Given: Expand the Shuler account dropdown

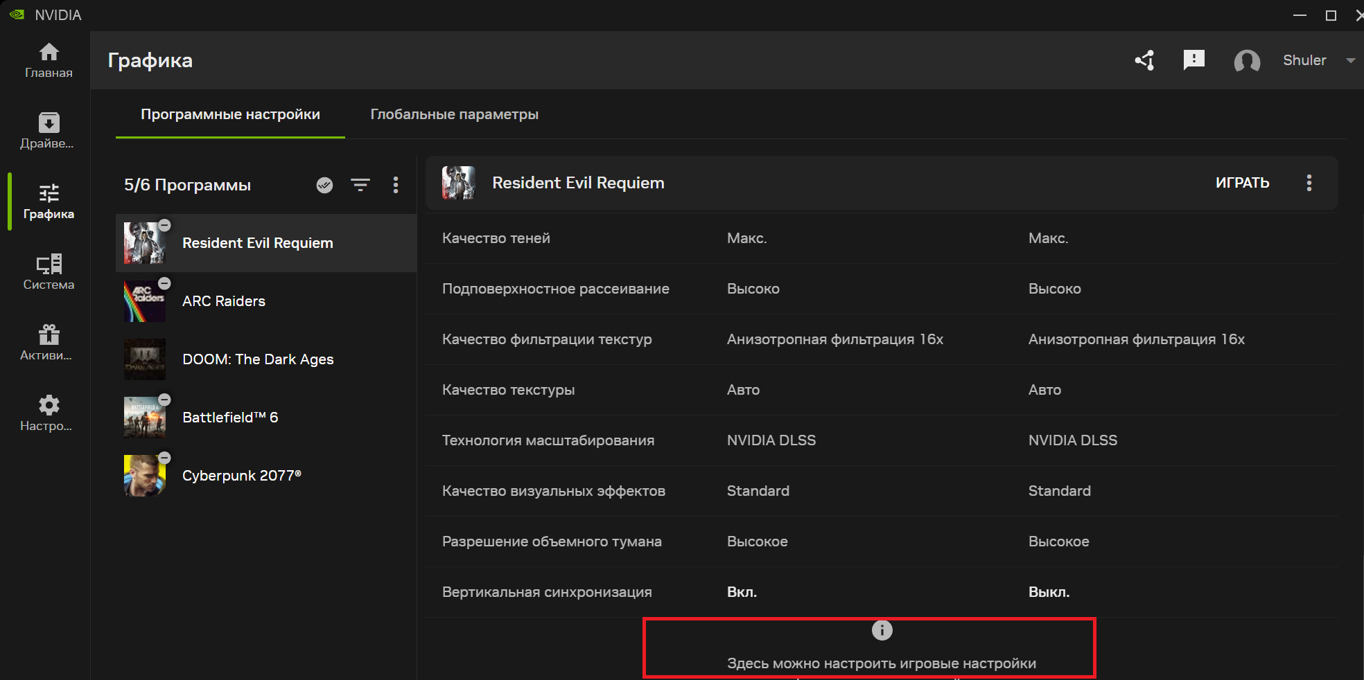Looking at the screenshot, I should pos(1350,60).
